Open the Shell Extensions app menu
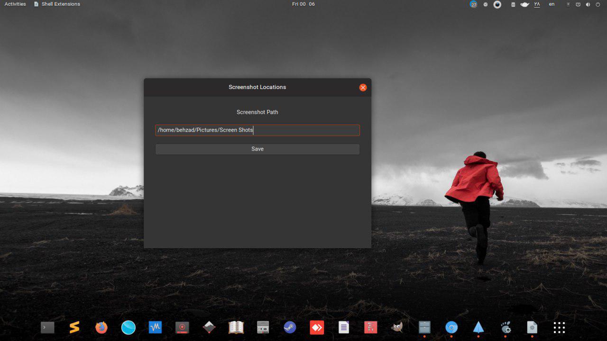The height and width of the screenshot is (341, 607). point(57,4)
